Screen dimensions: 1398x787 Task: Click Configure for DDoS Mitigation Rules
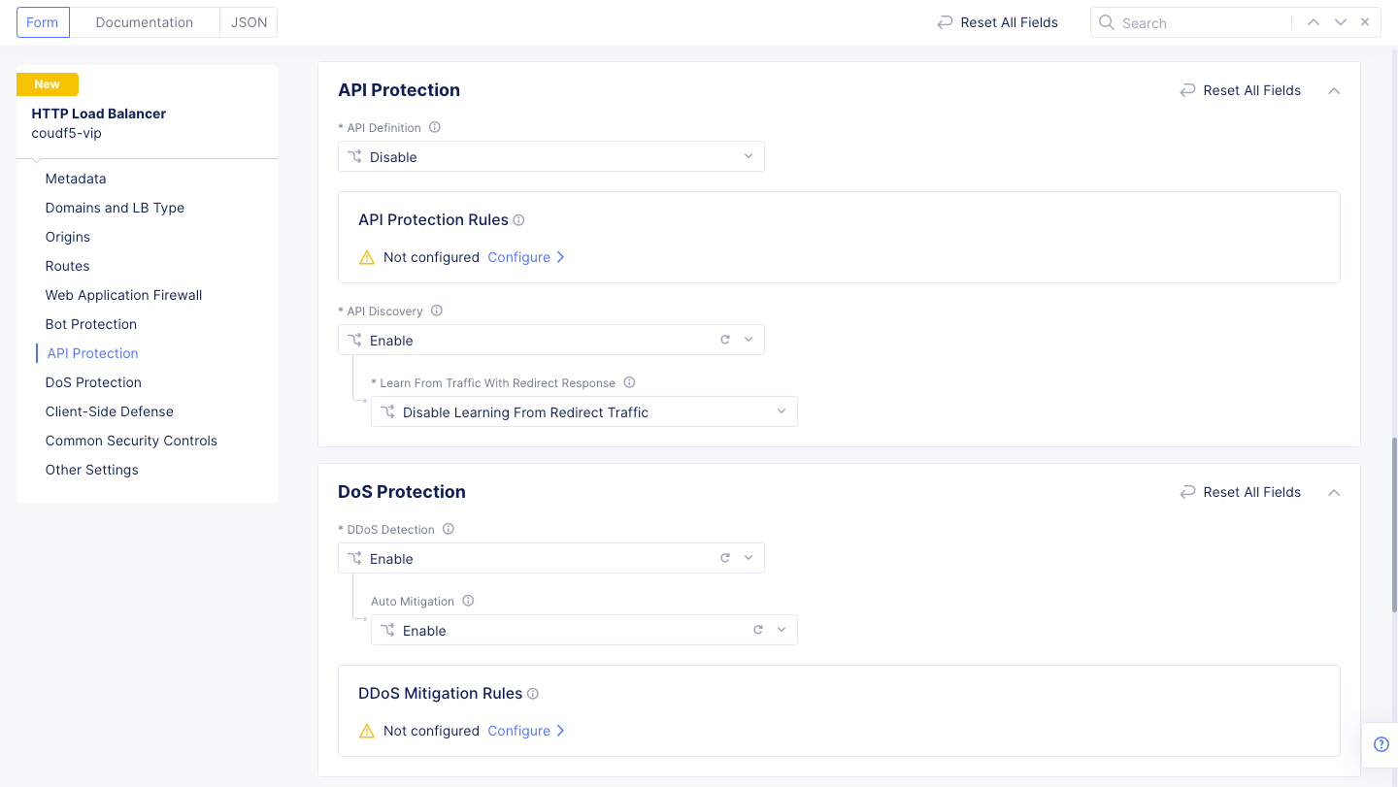(519, 731)
